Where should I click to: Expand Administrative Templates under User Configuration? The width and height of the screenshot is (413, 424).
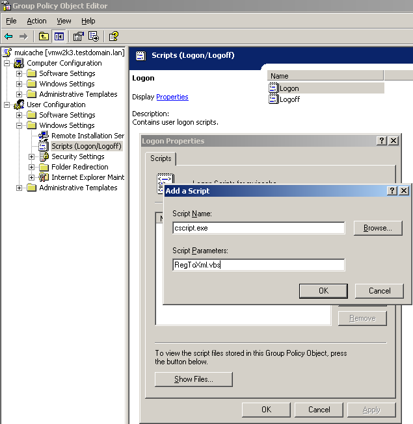tap(19, 188)
